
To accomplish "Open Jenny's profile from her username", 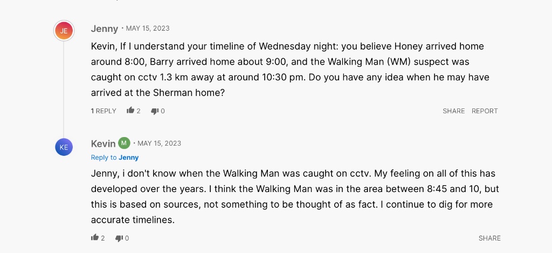I will point(105,29).
